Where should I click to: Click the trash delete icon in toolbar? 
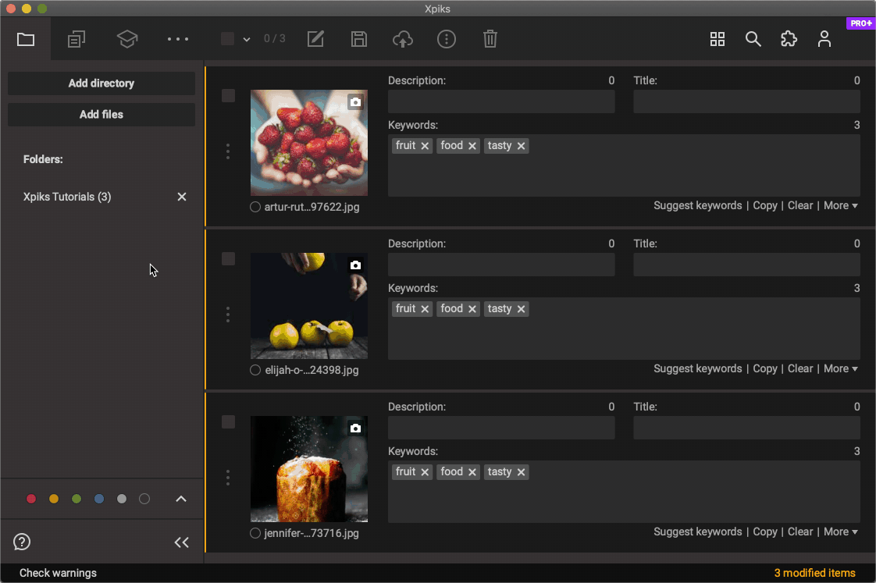[490, 39]
